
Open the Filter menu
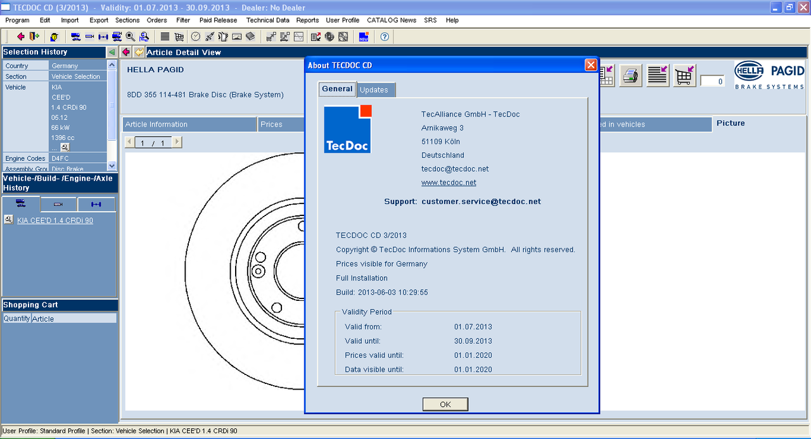tap(183, 20)
